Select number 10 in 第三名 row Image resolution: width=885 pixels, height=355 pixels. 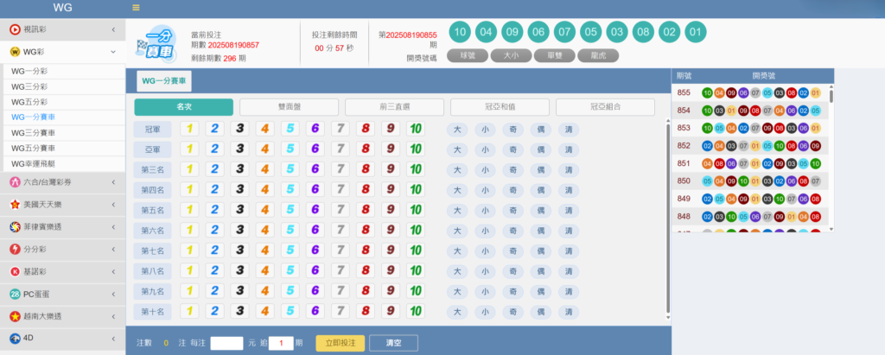pyautogui.click(x=416, y=169)
